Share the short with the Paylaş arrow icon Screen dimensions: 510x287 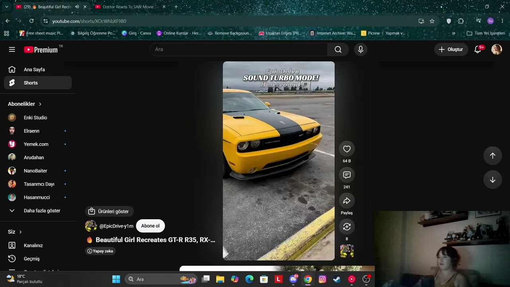[x=347, y=201]
